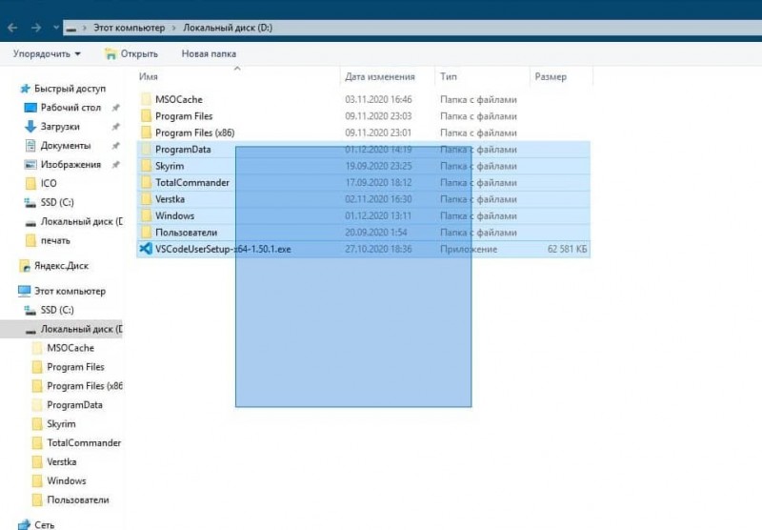Viewport: 762px width, 530px height.
Task: Click 'Этот компьютер' in the address bar
Action: 130,28
